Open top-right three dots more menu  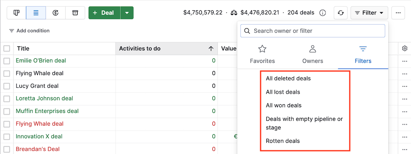pyautogui.click(x=398, y=13)
